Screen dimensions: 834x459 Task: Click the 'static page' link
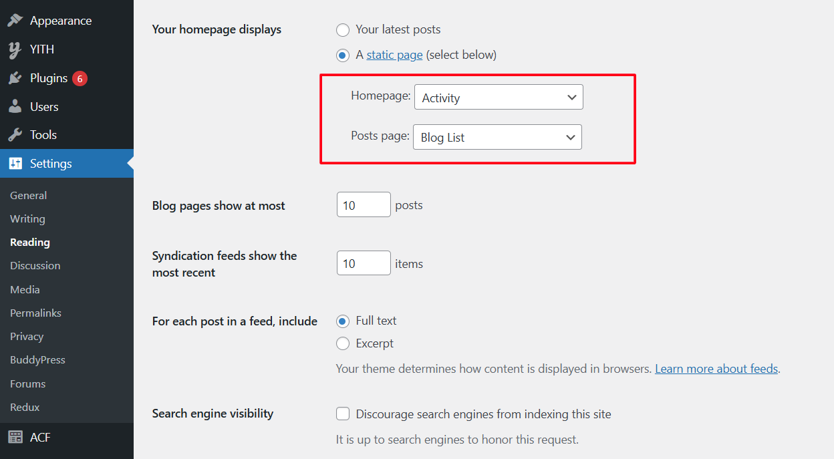click(x=394, y=55)
